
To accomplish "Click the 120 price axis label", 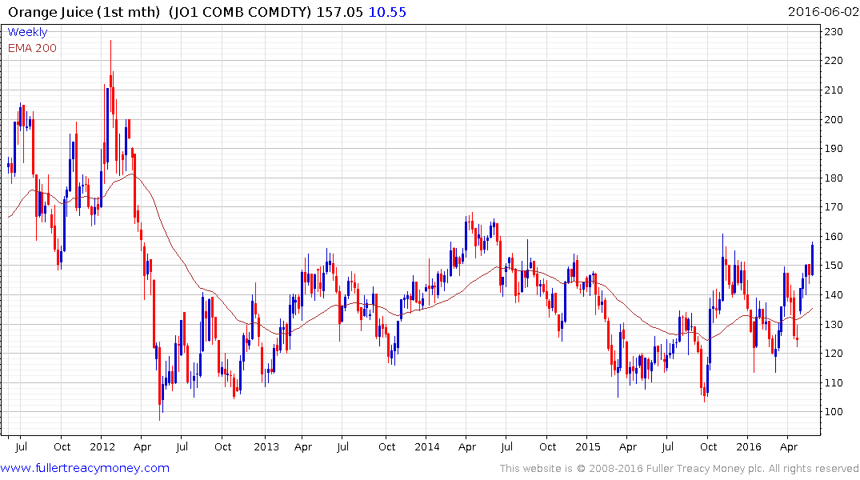I will (834, 354).
